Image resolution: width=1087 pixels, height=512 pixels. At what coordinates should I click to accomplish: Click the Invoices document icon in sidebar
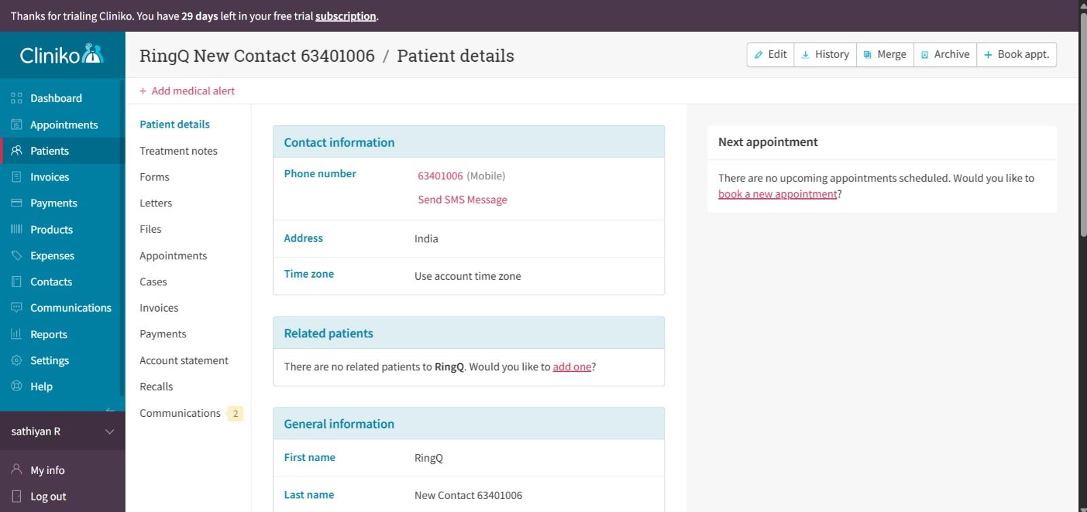click(17, 177)
